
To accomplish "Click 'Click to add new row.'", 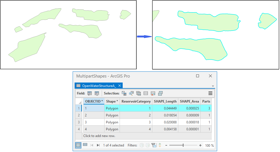I will pos(99,136).
